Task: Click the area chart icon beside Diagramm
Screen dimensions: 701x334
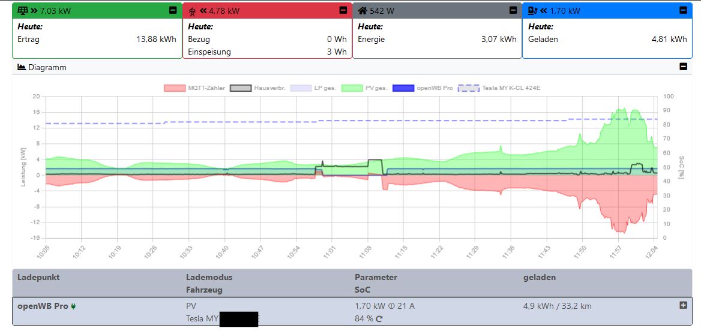Action: coord(22,67)
